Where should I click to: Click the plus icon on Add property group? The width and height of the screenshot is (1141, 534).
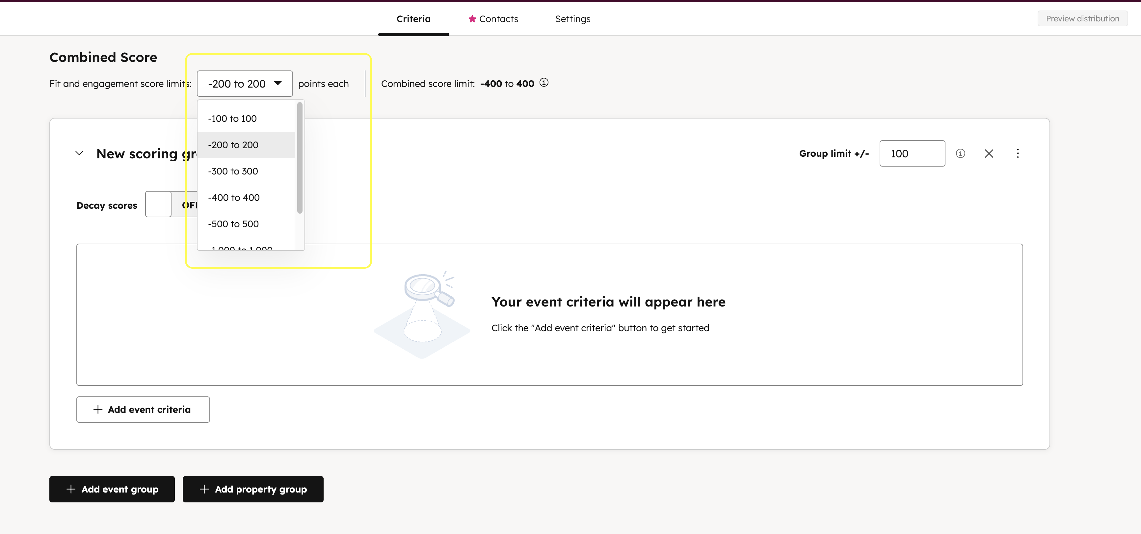tap(204, 489)
